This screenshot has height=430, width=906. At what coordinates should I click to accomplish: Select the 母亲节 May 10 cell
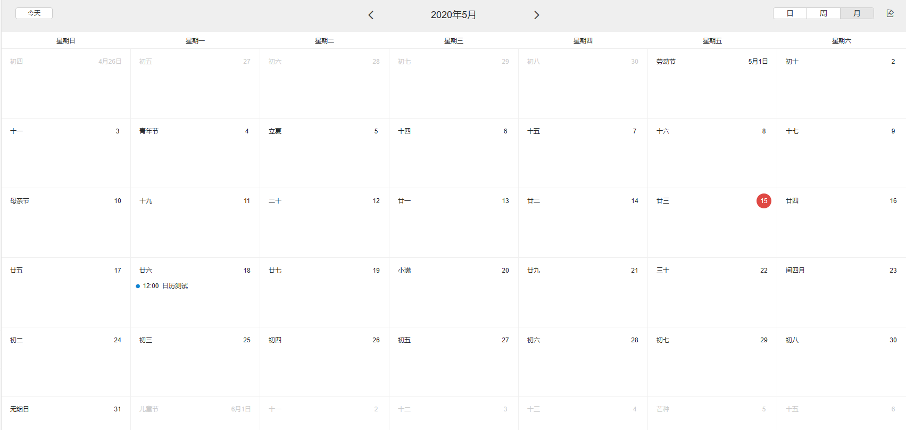pos(65,223)
